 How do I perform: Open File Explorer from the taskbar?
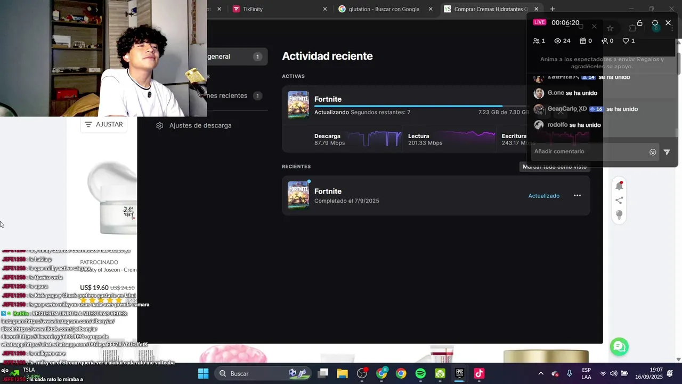click(x=342, y=373)
